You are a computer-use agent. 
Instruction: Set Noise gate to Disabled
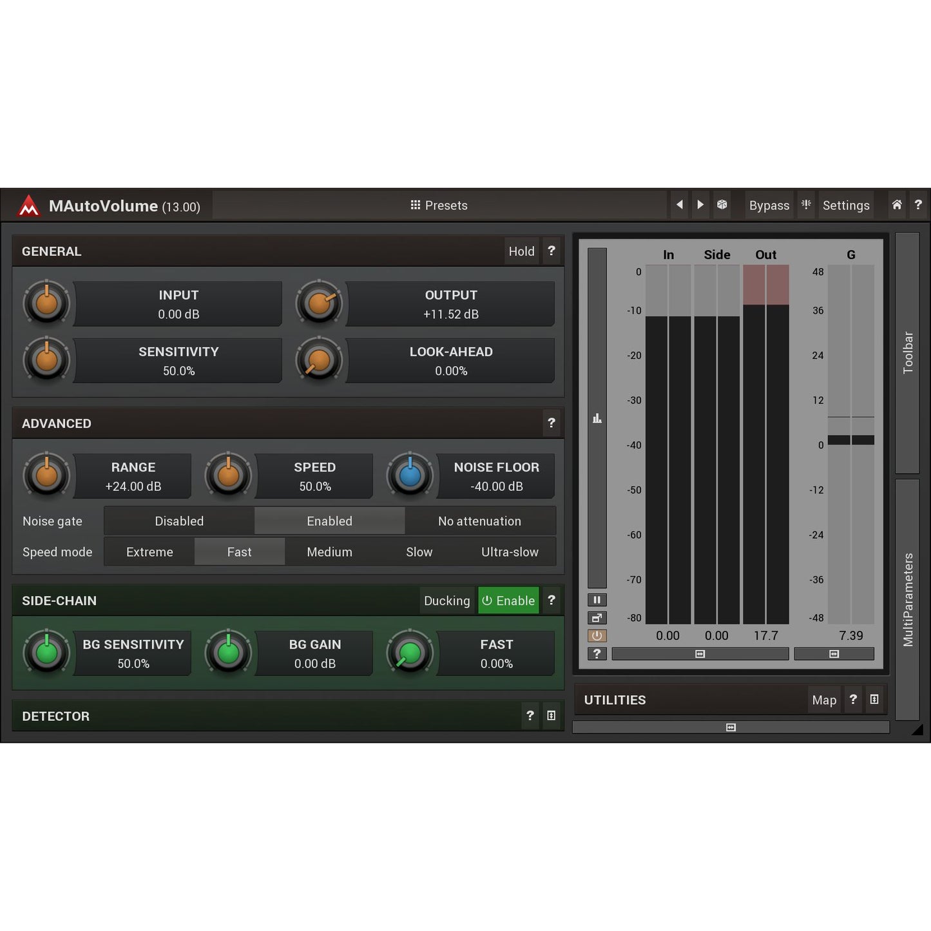[179, 521]
